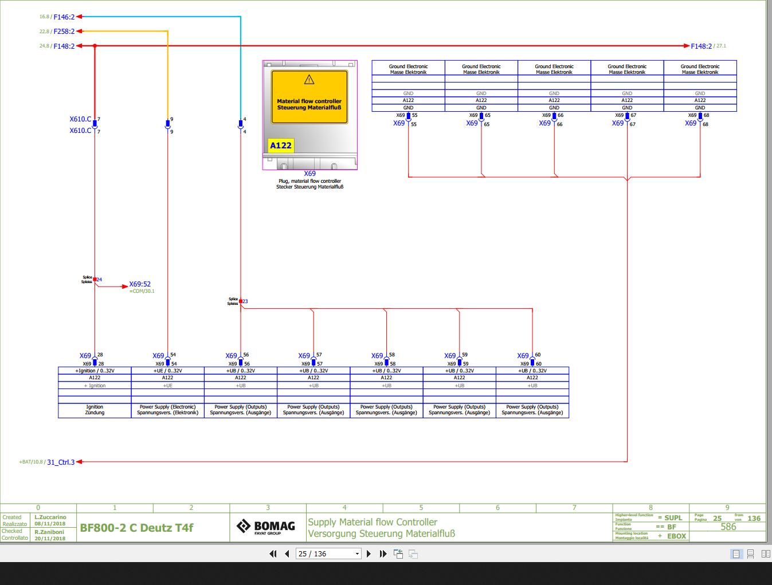Enable continuous scrolling page view
772x585 pixels.
(750, 553)
